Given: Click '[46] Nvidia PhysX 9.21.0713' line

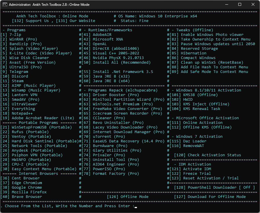Looking at the screenshot, I should coord(113,58).
